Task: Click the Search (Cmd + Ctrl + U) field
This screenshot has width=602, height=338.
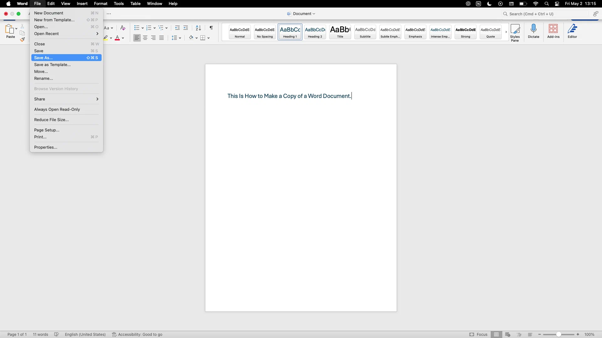Action: pyautogui.click(x=545, y=14)
